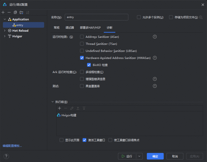This screenshot has height=162, width=207.
Task: Enable 黑盒覆盖率 checkbox
Action: [x=82, y=86]
